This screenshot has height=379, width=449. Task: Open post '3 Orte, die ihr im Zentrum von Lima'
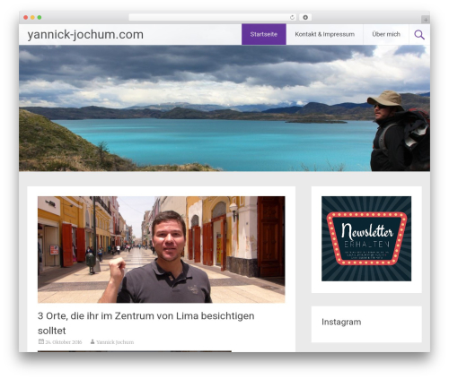[146, 323]
